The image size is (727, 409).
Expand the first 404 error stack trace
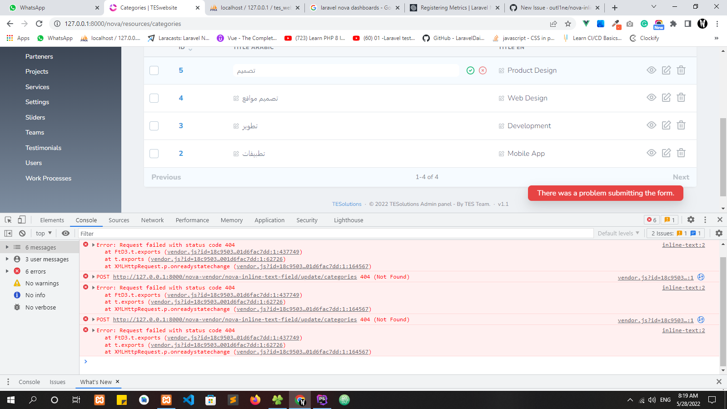[94, 244]
